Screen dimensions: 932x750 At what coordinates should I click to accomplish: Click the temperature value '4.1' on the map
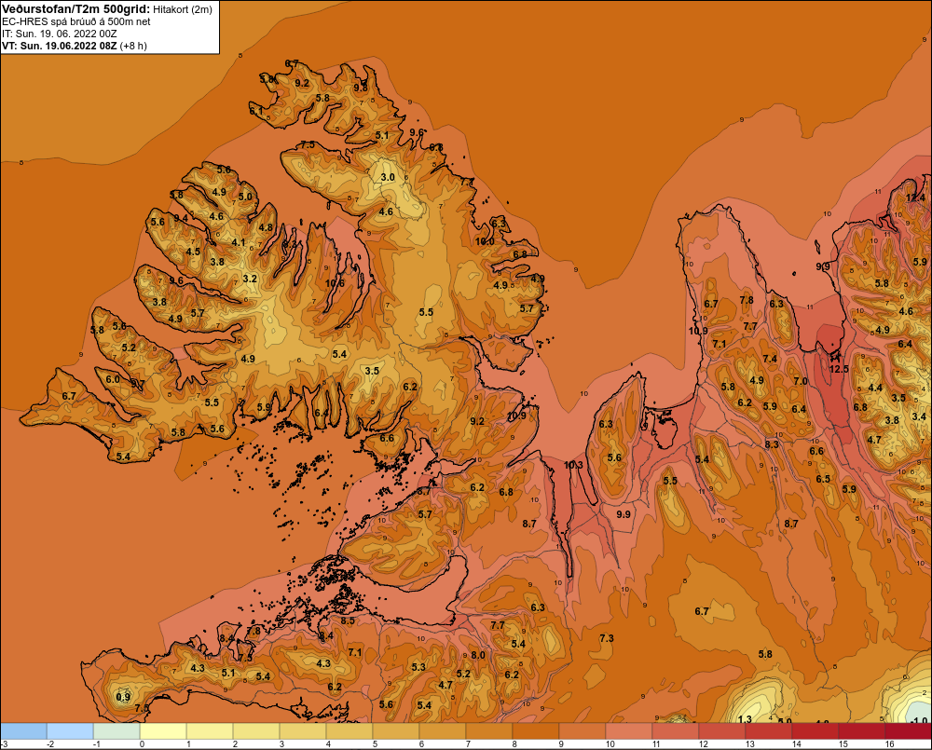tap(239, 242)
